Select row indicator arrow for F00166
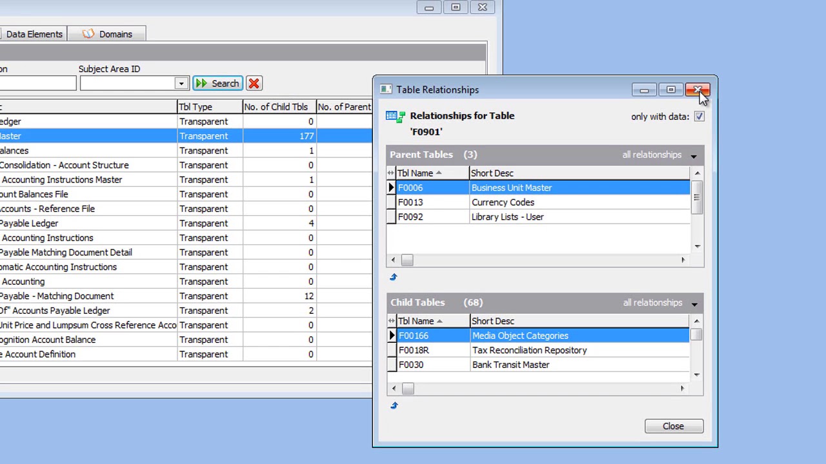This screenshot has height=464, width=826. [x=392, y=336]
